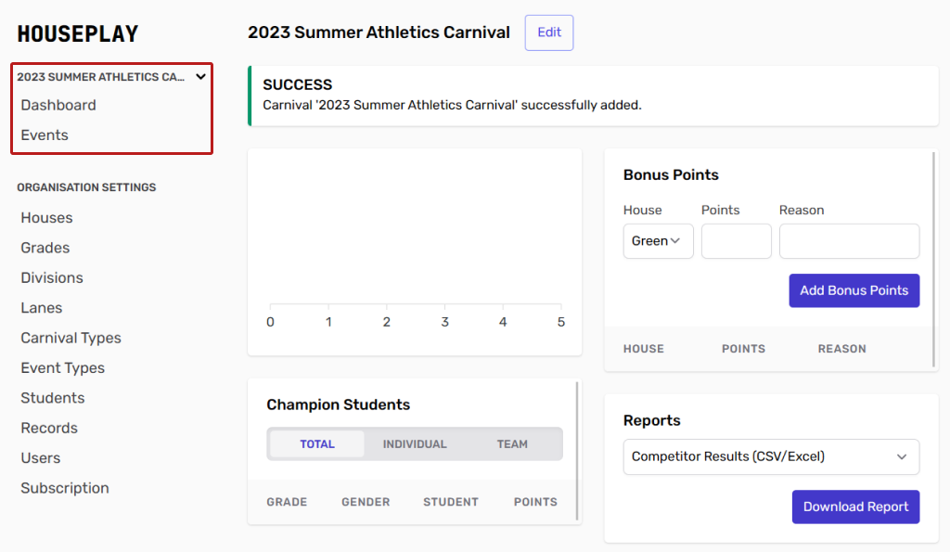View the Records page

click(x=49, y=428)
